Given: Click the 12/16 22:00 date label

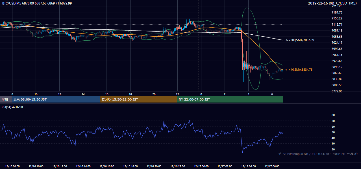Looking at the screenshot, I should (x=177, y=166).
